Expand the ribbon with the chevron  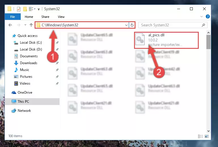pyautogui.click(x=202, y=16)
